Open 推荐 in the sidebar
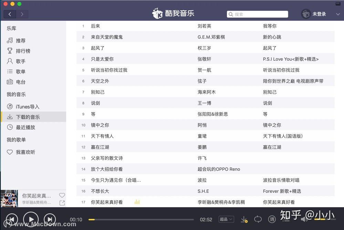The width and height of the screenshot is (344, 230). (21, 41)
